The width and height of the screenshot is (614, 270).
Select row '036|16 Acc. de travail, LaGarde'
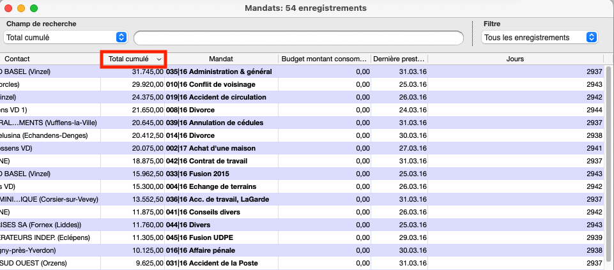coord(302,199)
